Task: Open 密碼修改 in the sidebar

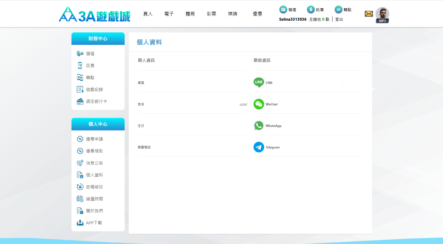Action: tap(94, 187)
